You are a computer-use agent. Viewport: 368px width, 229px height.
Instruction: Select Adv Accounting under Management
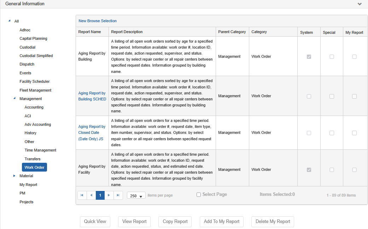[38, 124]
